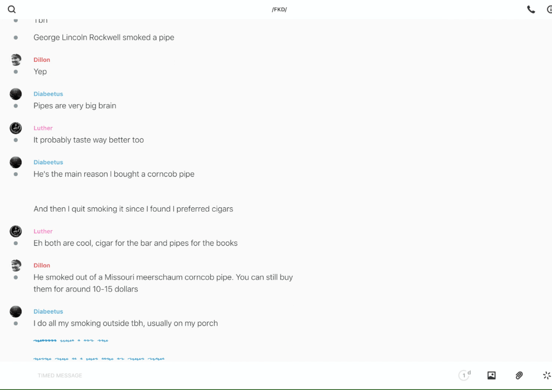The image size is (552, 390).
Task: Open Dillon's avatar beside the "Yep" message
Action: (x=16, y=60)
